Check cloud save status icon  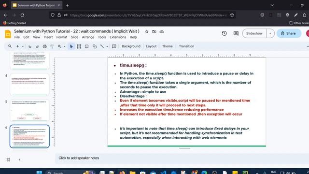162,31
